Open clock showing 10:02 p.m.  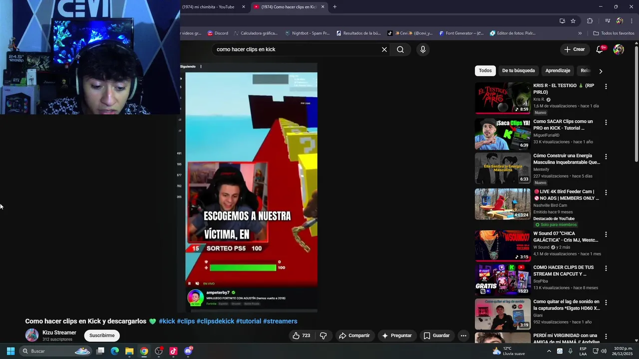pyautogui.click(x=623, y=351)
